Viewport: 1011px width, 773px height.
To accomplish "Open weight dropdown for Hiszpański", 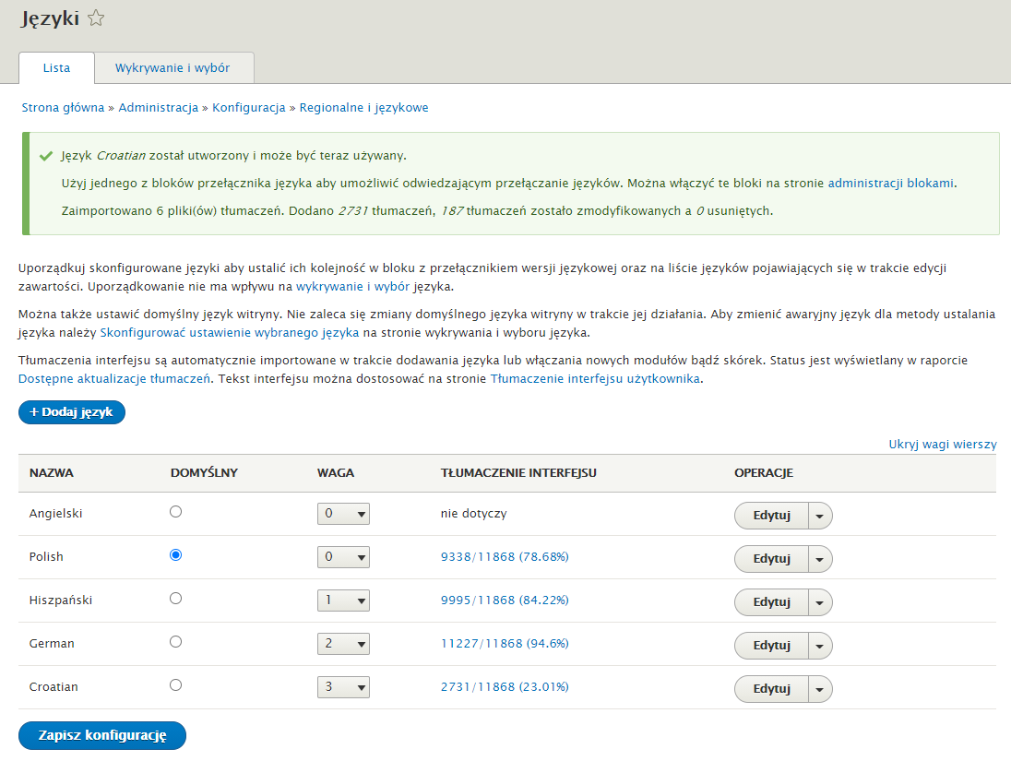I will point(343,601).
